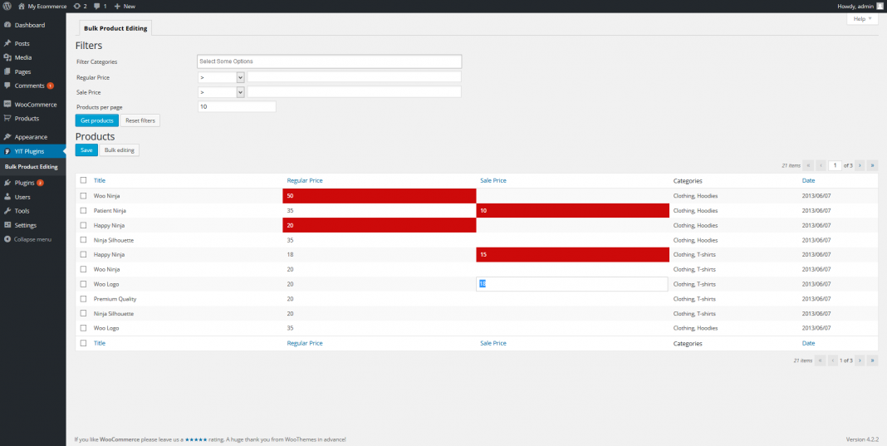Viewport: 887px width, 446px height.
Task: Check the box for Patient Ninja row
Action: [83, 211]
